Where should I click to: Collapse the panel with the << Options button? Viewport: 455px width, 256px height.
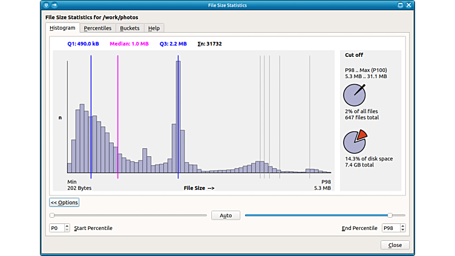pos(64,202)
